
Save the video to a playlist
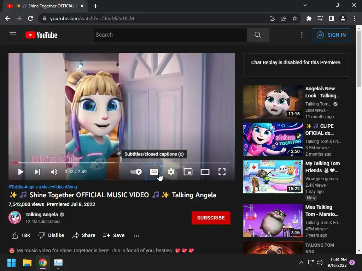(114, 235)
